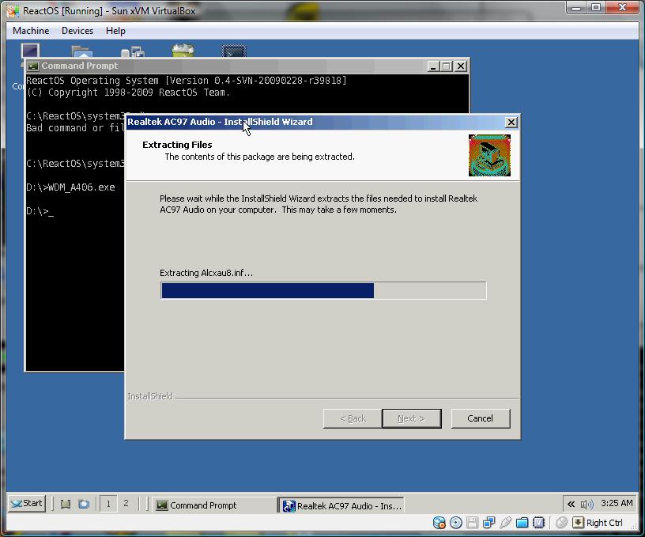This screenshot has height=537, width=645.
Task: Click the shared folders status icon
Action: tap(522, 523)
